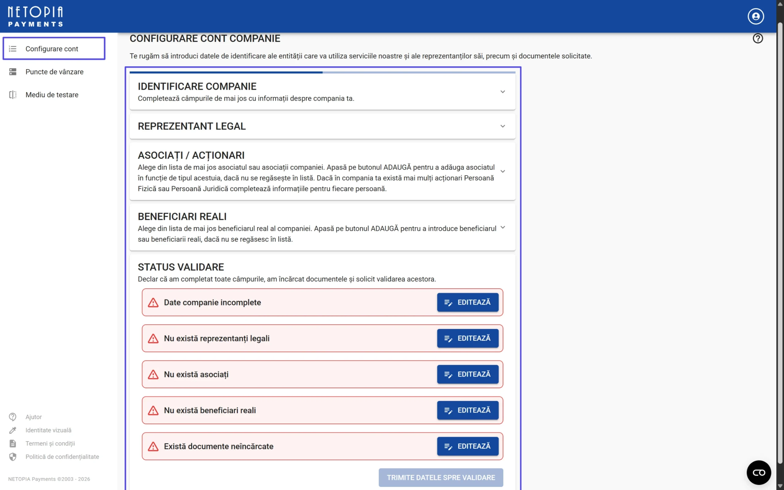
Task: Open the Termeni și condiții link
Action: click(50, 443)
